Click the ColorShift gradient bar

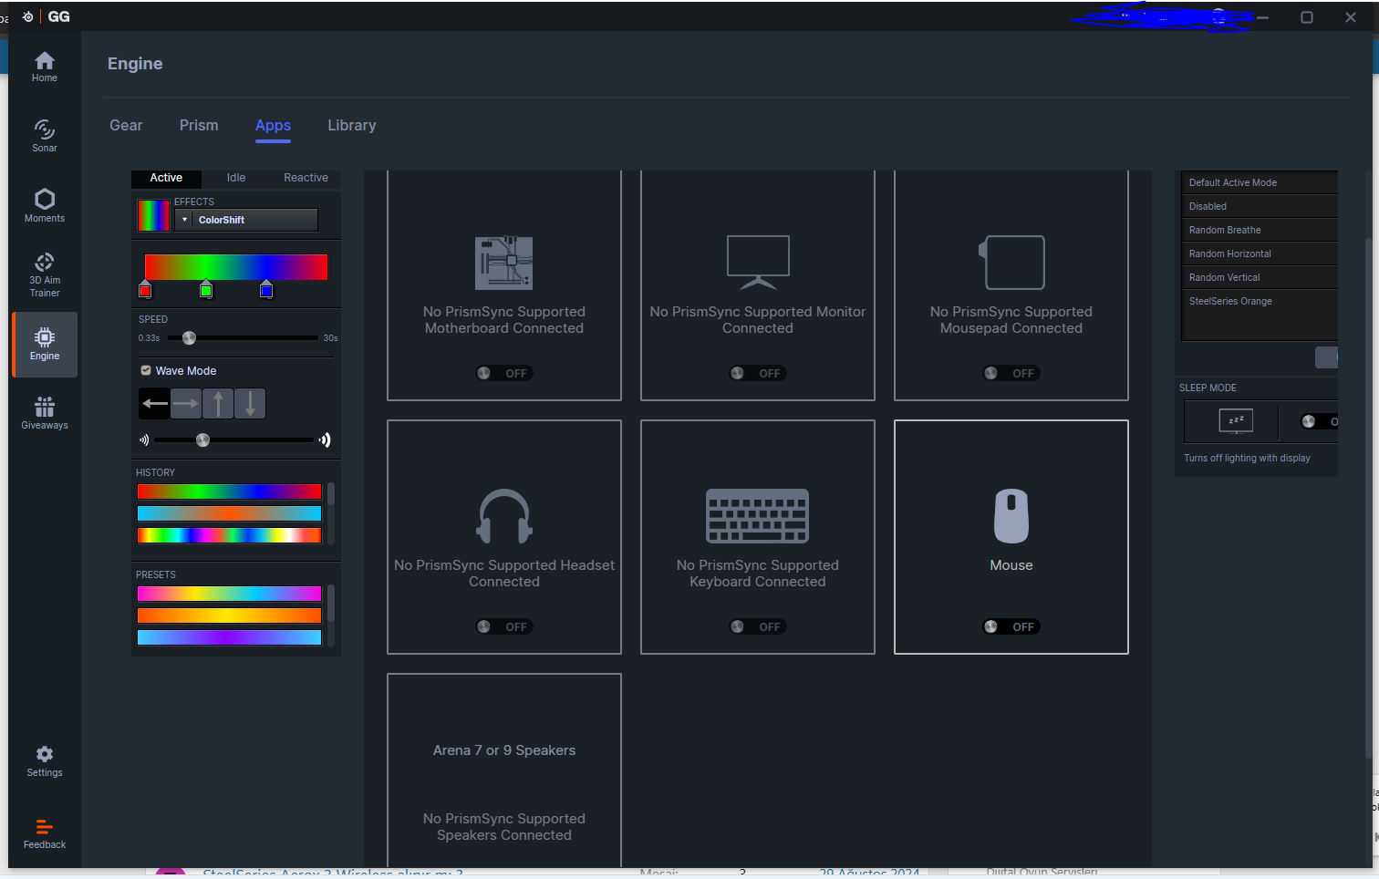click(x=236, y=267)
